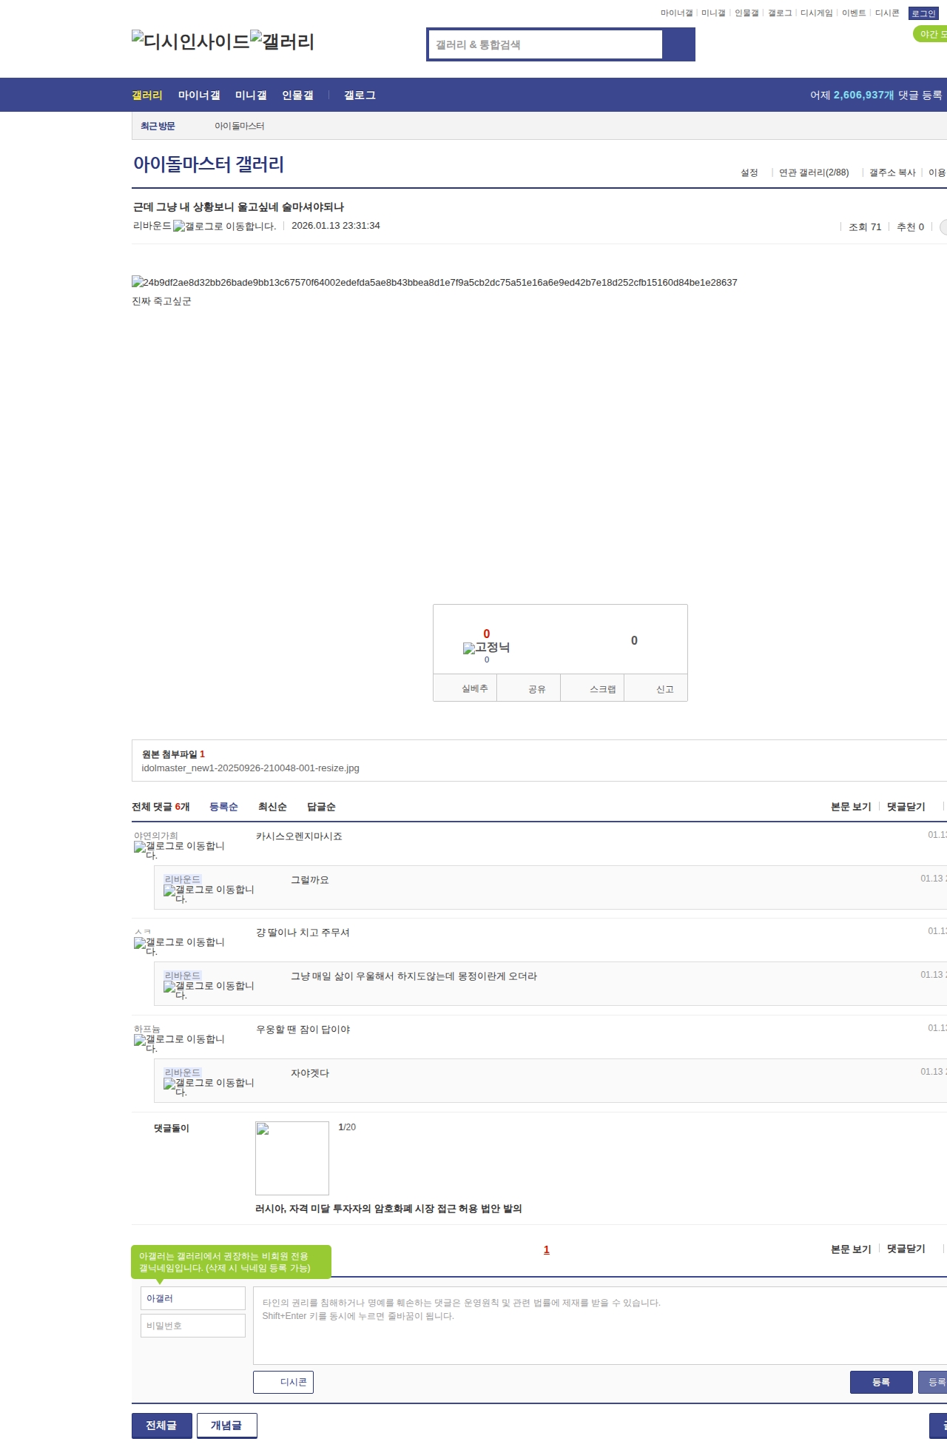Select the 갤로그 item in the nav bar
Image resolution: width=947 pixels, height=1450 pixels.
coord(360,95)
